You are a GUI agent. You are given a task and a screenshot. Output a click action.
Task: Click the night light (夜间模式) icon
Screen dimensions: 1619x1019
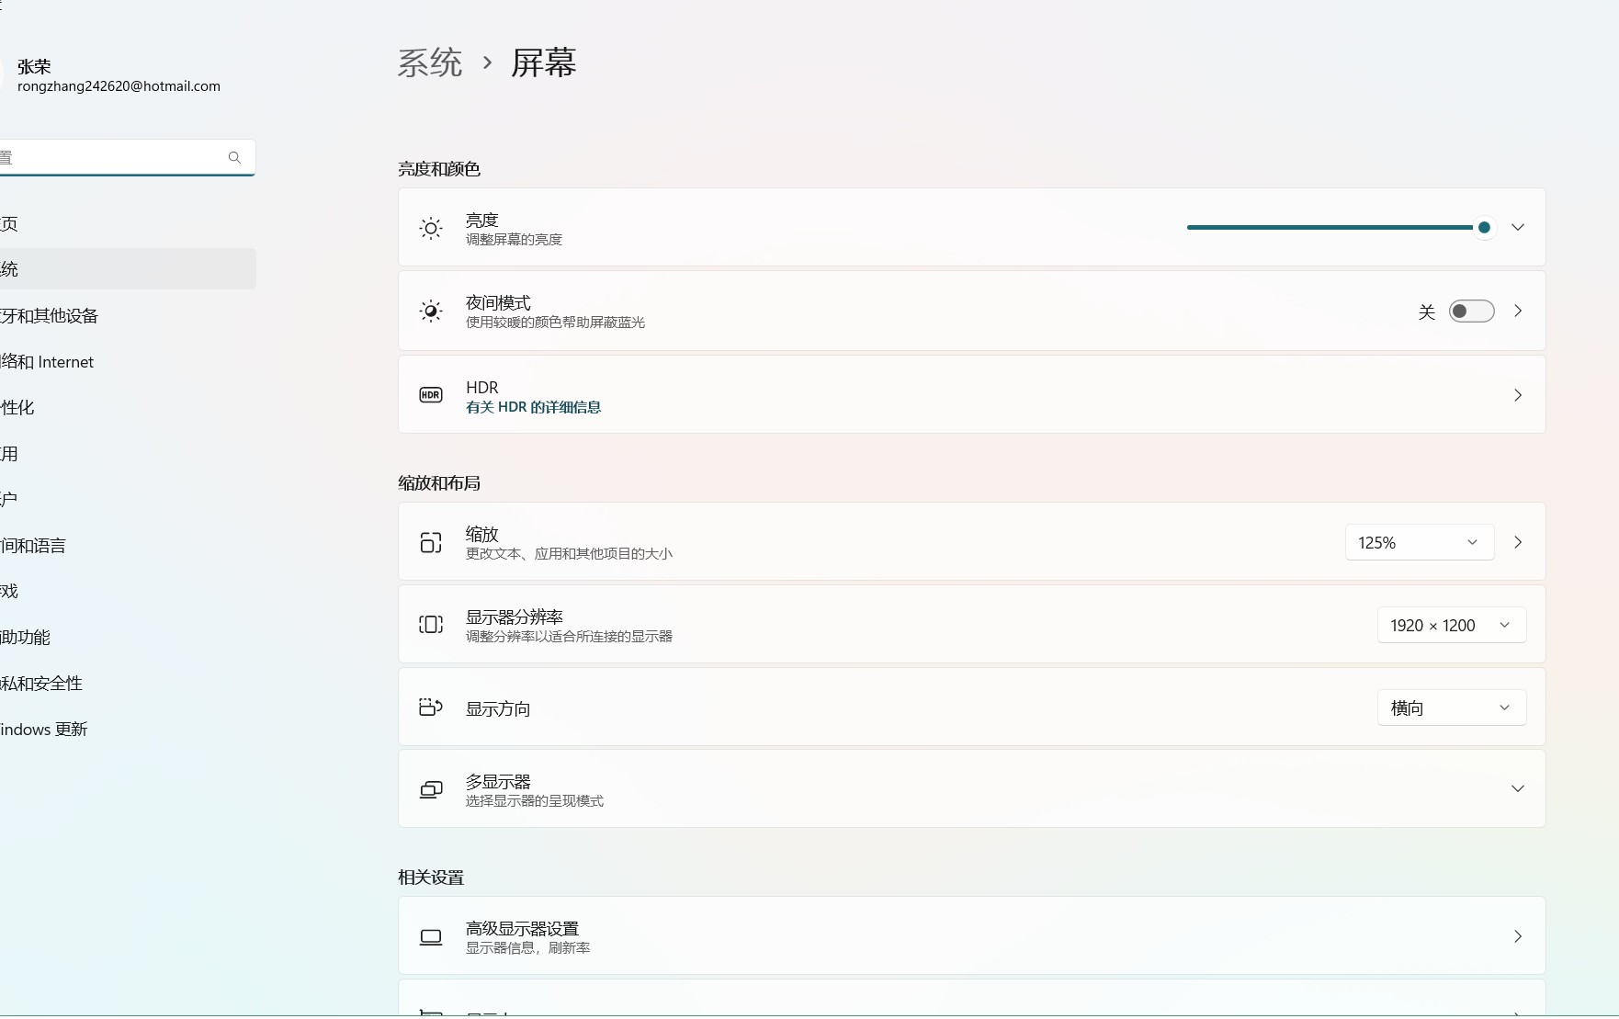pyautogui.click(x=431, y=311)
